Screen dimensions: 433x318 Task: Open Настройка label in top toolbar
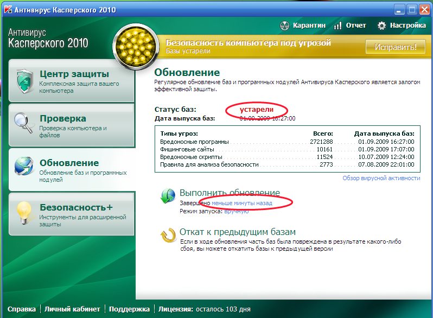(408, 26)
